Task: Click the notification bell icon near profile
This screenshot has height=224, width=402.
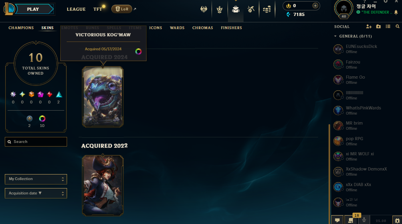Action: point(396,12)
